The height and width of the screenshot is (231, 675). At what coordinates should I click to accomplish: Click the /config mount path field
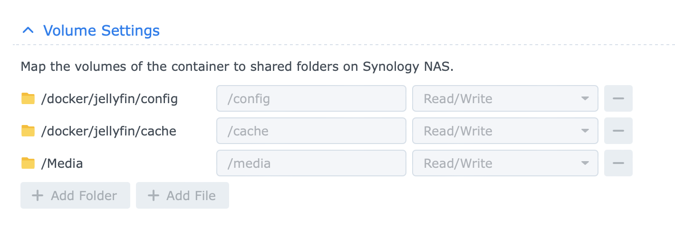click(311, 99)
